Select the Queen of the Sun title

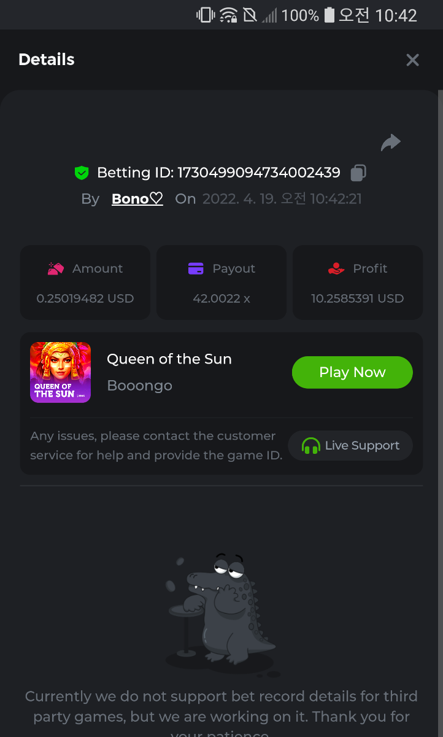[169, 359]
